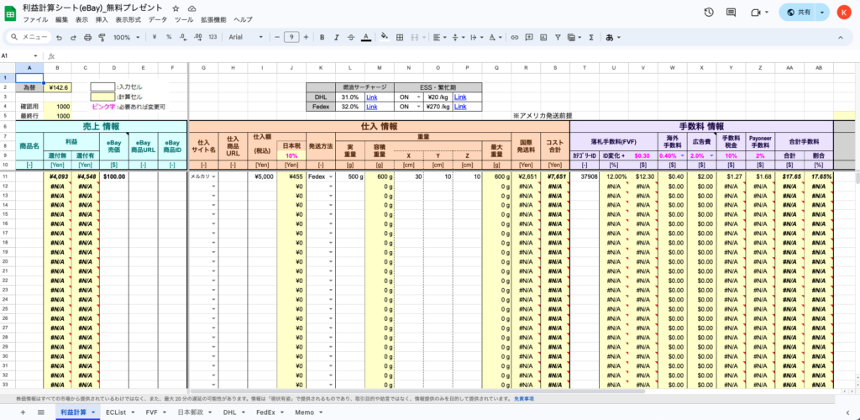This screenshot has height=420, width=860.
Task: Toggle bold formatting
Action: 322,37
